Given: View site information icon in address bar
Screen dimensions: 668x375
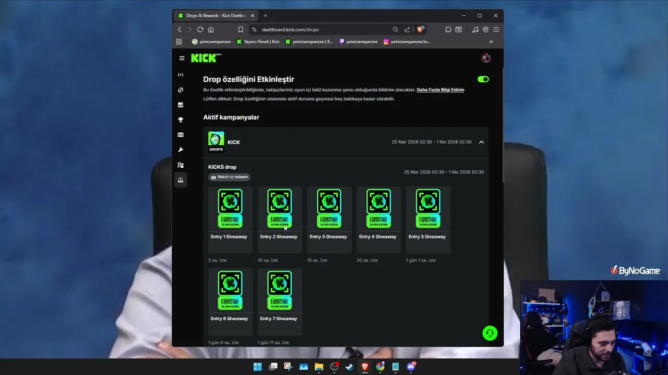Looking at the screenshot, I should [x=254, y=30].
